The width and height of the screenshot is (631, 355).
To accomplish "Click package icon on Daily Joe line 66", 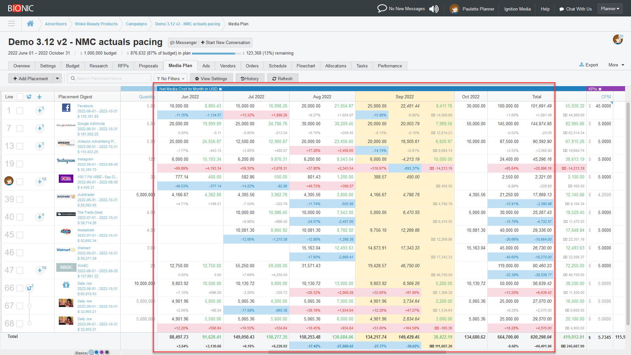I will click(x=30, y=288).
